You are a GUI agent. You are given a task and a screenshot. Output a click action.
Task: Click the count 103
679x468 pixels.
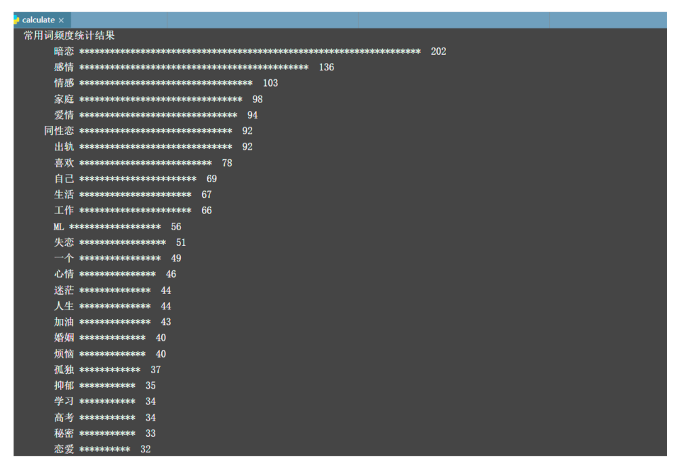[270, 83]
